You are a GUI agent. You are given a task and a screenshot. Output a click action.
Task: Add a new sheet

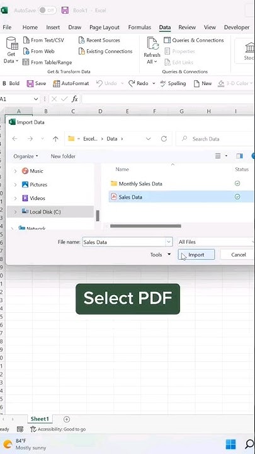pos(67,419)
